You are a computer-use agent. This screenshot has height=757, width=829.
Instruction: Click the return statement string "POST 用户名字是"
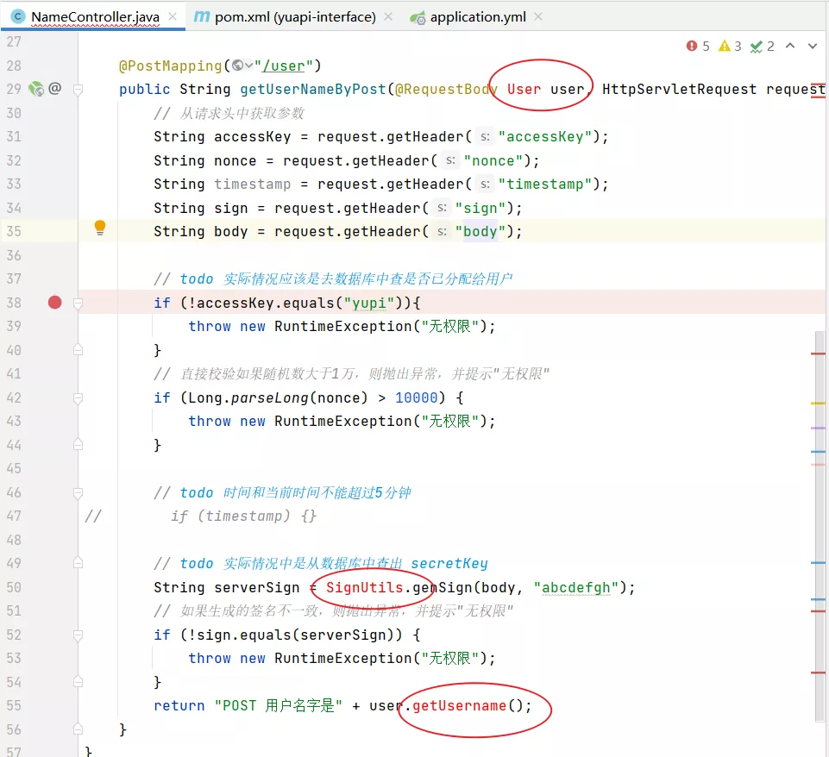pyautogui.click(x=279, y=706)
